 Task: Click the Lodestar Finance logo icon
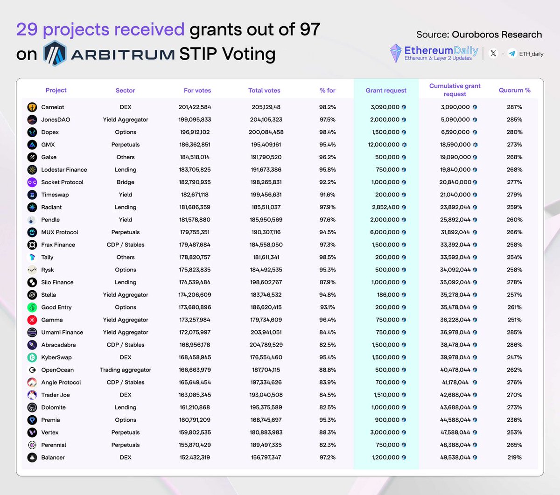32,170
